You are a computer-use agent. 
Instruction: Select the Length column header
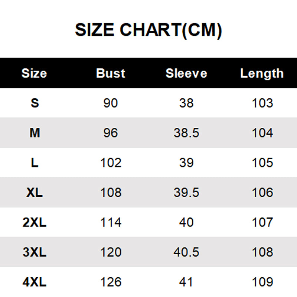[x=262, y=73]
